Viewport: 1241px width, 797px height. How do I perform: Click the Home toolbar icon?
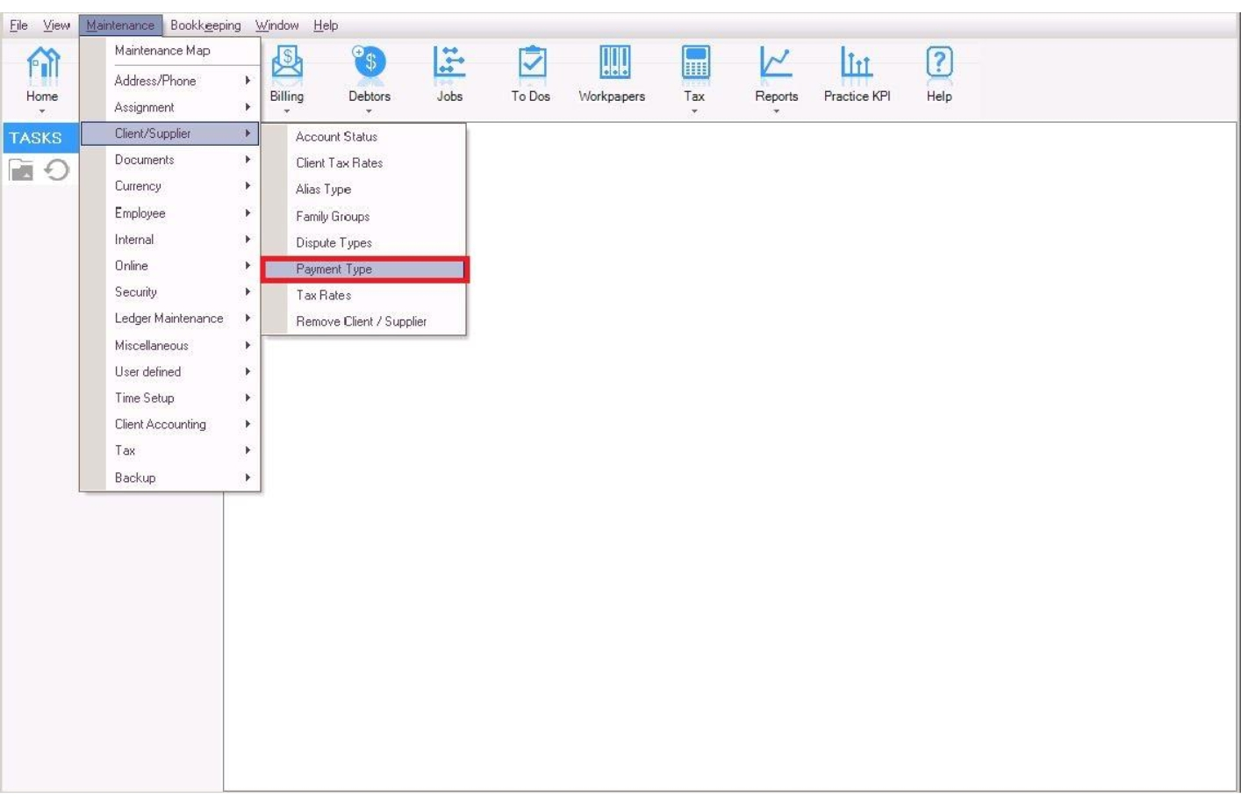click(42, 65)
